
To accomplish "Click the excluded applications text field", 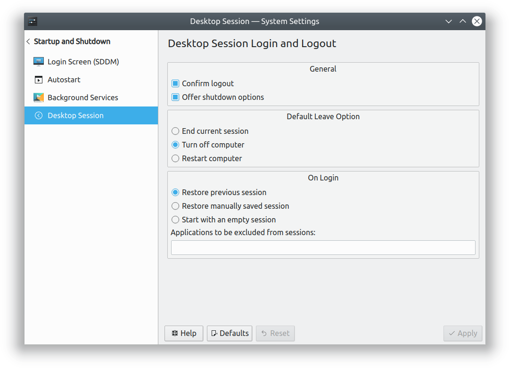I will coord(323,247).
